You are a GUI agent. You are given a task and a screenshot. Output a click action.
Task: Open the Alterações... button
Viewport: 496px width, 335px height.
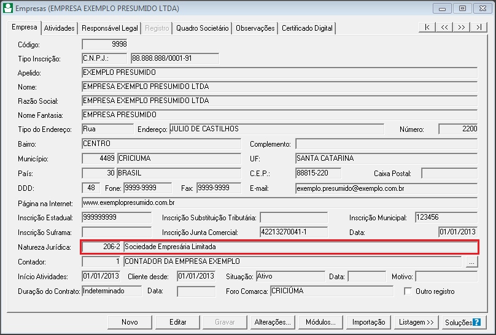(273, 322)
